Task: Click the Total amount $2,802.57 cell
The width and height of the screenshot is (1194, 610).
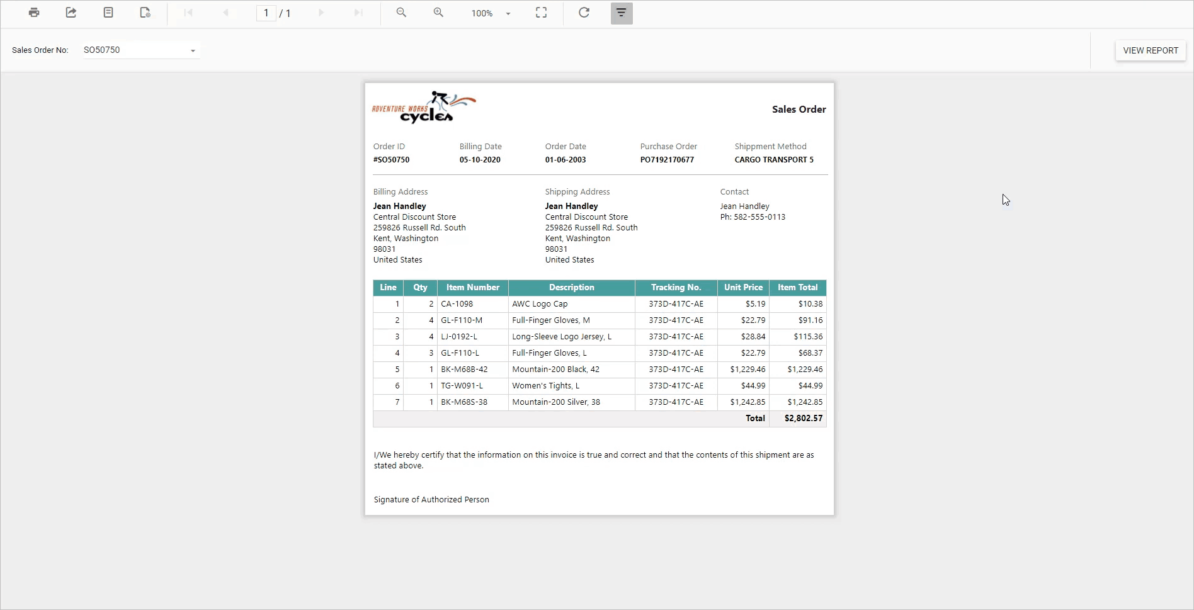Action: pyautogui.click(x=803, y=419)
